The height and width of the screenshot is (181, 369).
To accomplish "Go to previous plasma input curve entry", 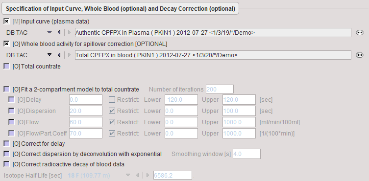I will [59, 32].
